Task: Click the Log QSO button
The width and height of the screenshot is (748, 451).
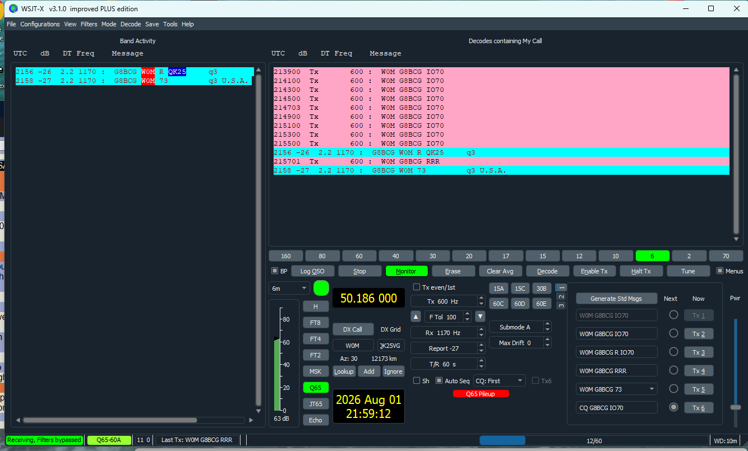Action: [312, 271]
